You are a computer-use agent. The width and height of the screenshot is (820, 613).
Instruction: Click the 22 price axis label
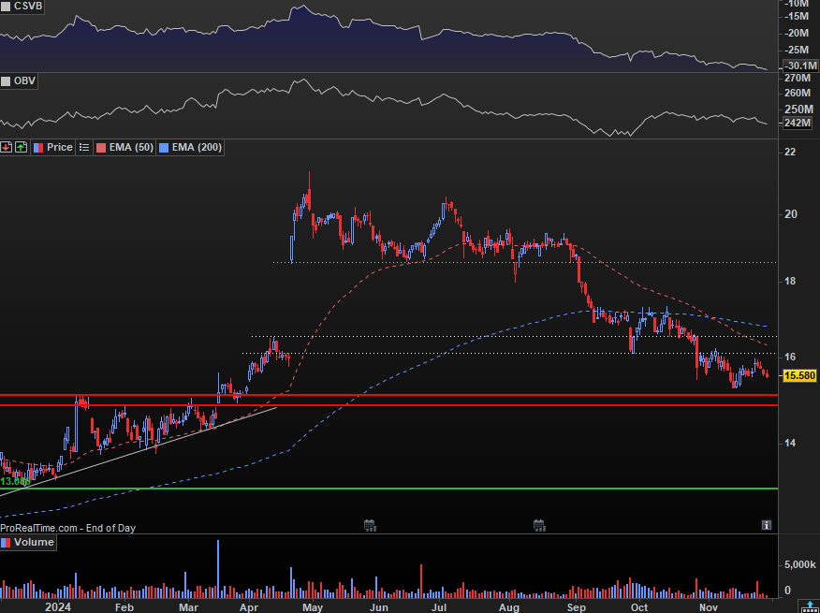pos(790,153)
